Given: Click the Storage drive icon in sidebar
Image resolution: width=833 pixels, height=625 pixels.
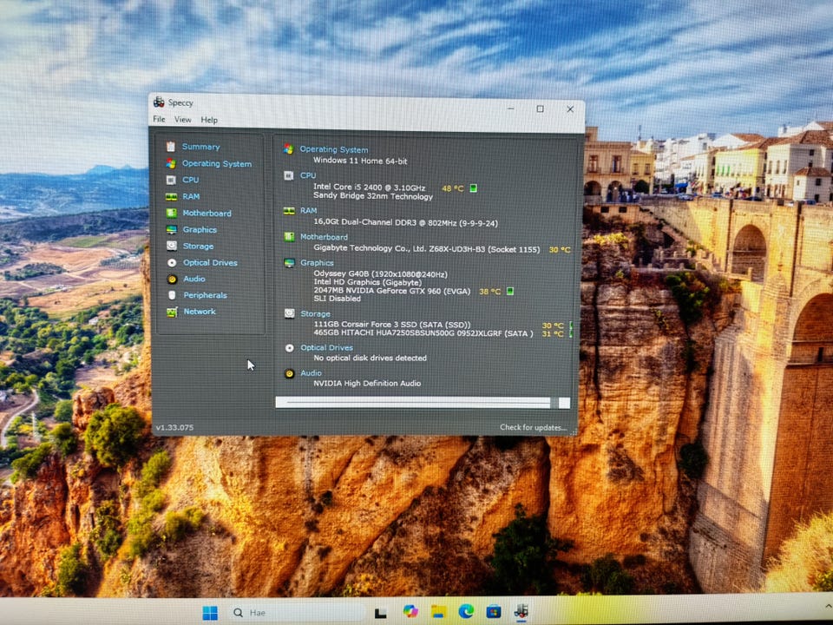Looking at the screenshot, I should coord(171,246).
